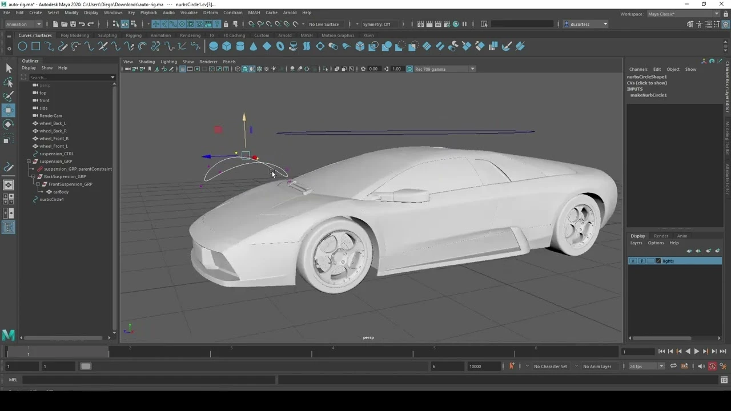This screenshot has height=411, width=731.
Task: Switch to the Anim layer tab
Action: coord(682,236)
